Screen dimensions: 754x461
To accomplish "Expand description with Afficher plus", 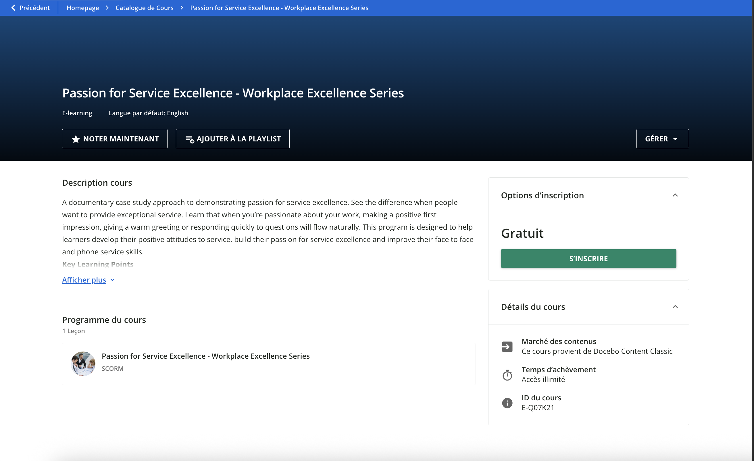I will (84, 280).
